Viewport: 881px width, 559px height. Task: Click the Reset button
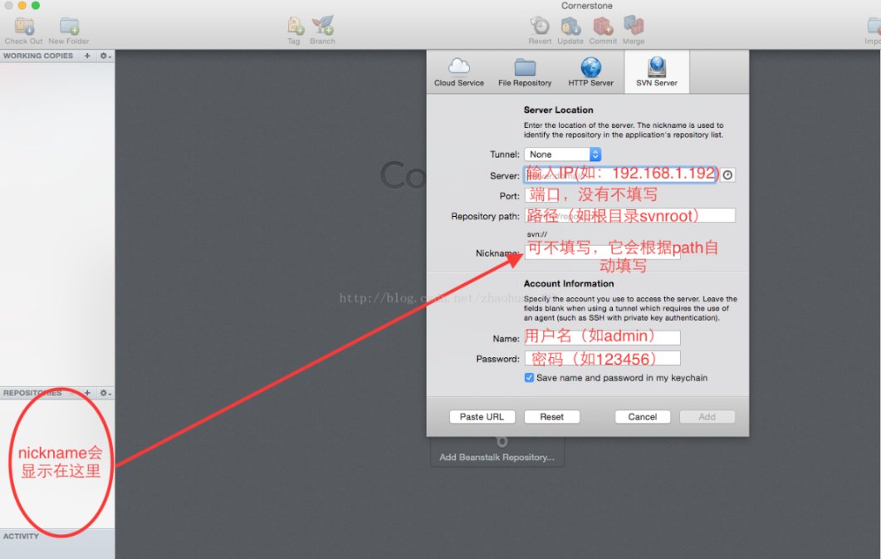(551, 417)
